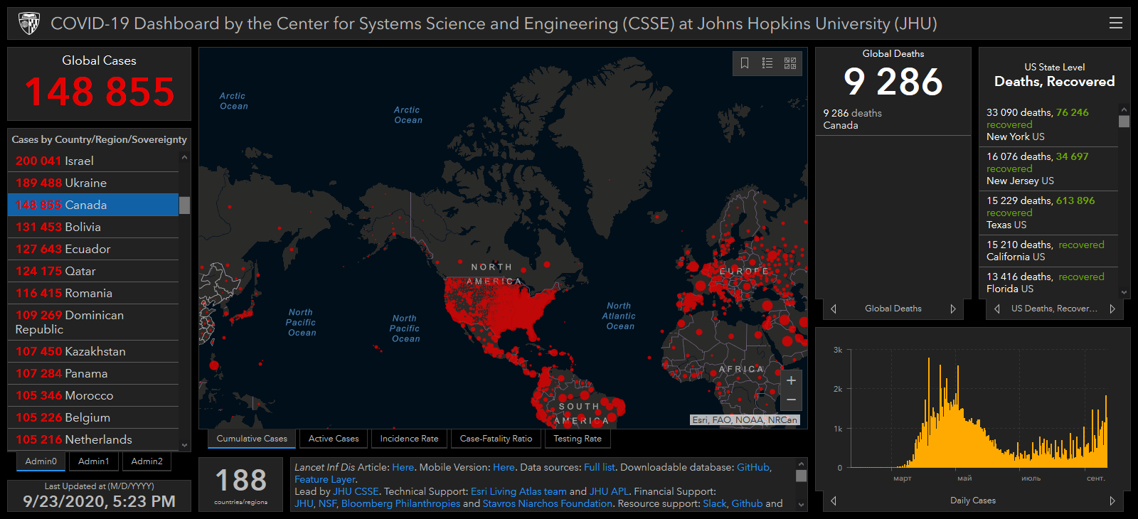The width and height of the screenshot is (1138, 519).
Task: Select Romania in country list
Action: click(93, 293)
